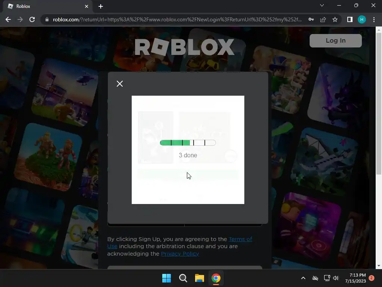382x287 pixels.
Task: Open the clock and date panel
Action: coord(356,278)
